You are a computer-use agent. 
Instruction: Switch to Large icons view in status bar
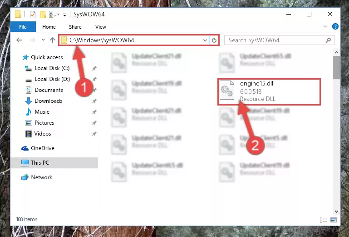point(334,220)
